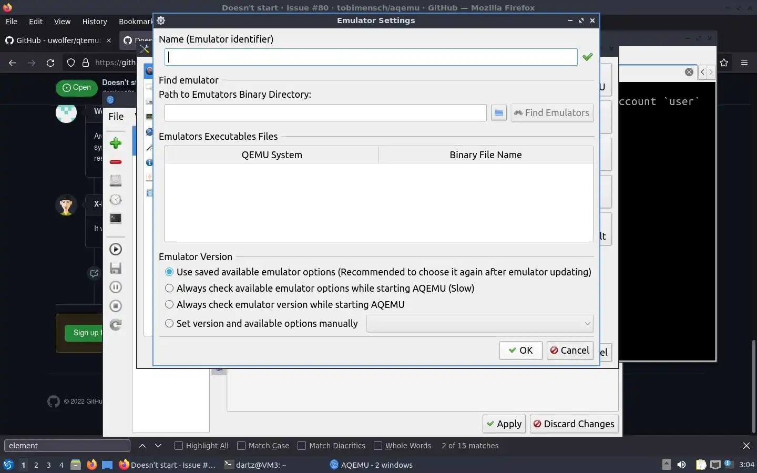
Task: Click the green Sign up button on GitHub
Action: pos(84,333)
